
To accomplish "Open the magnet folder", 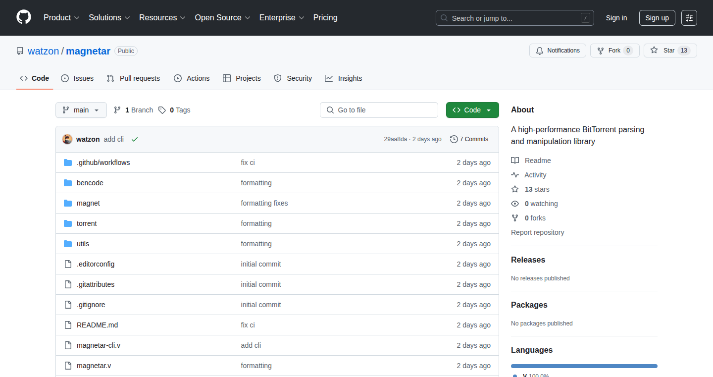I will click(x=88, y=203).
